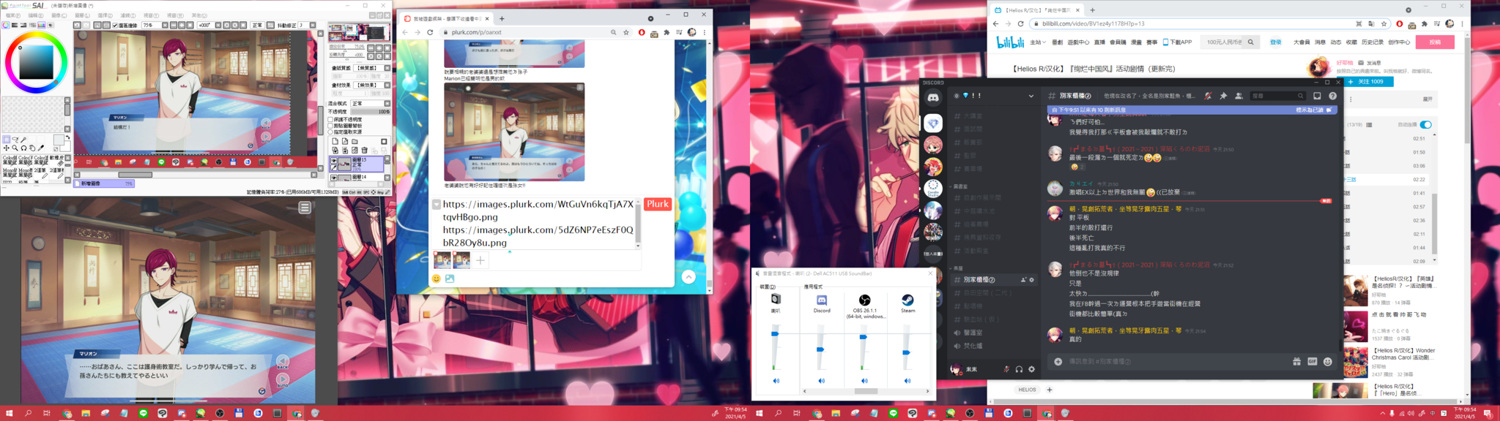Select the zoom magnifier tool in SAI
The image size is (1500, 421).
(15, 148)
